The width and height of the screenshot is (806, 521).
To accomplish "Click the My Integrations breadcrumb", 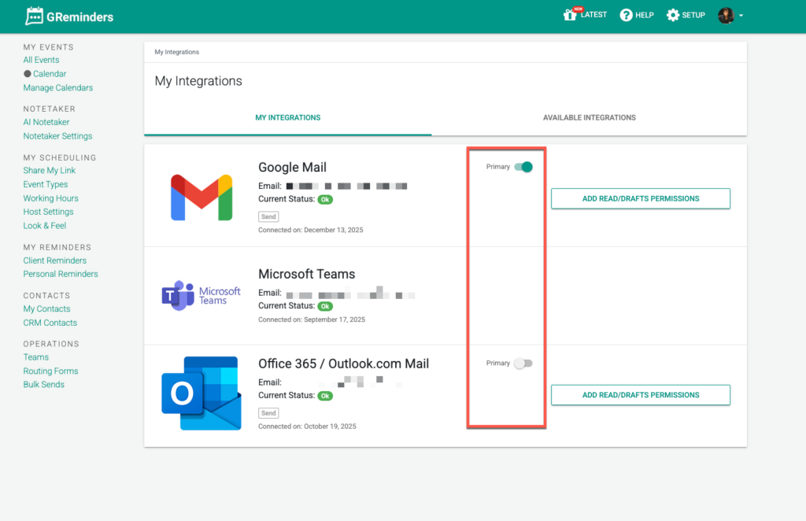I will point(177,52).
